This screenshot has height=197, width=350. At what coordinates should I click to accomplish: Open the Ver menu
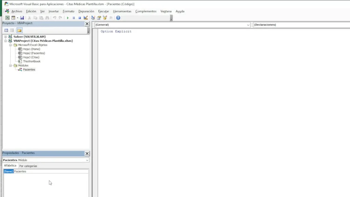point(42,11)
